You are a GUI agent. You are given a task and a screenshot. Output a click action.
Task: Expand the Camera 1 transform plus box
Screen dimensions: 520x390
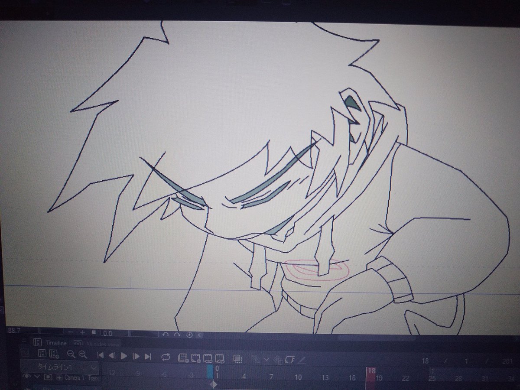tap(59, 377)
